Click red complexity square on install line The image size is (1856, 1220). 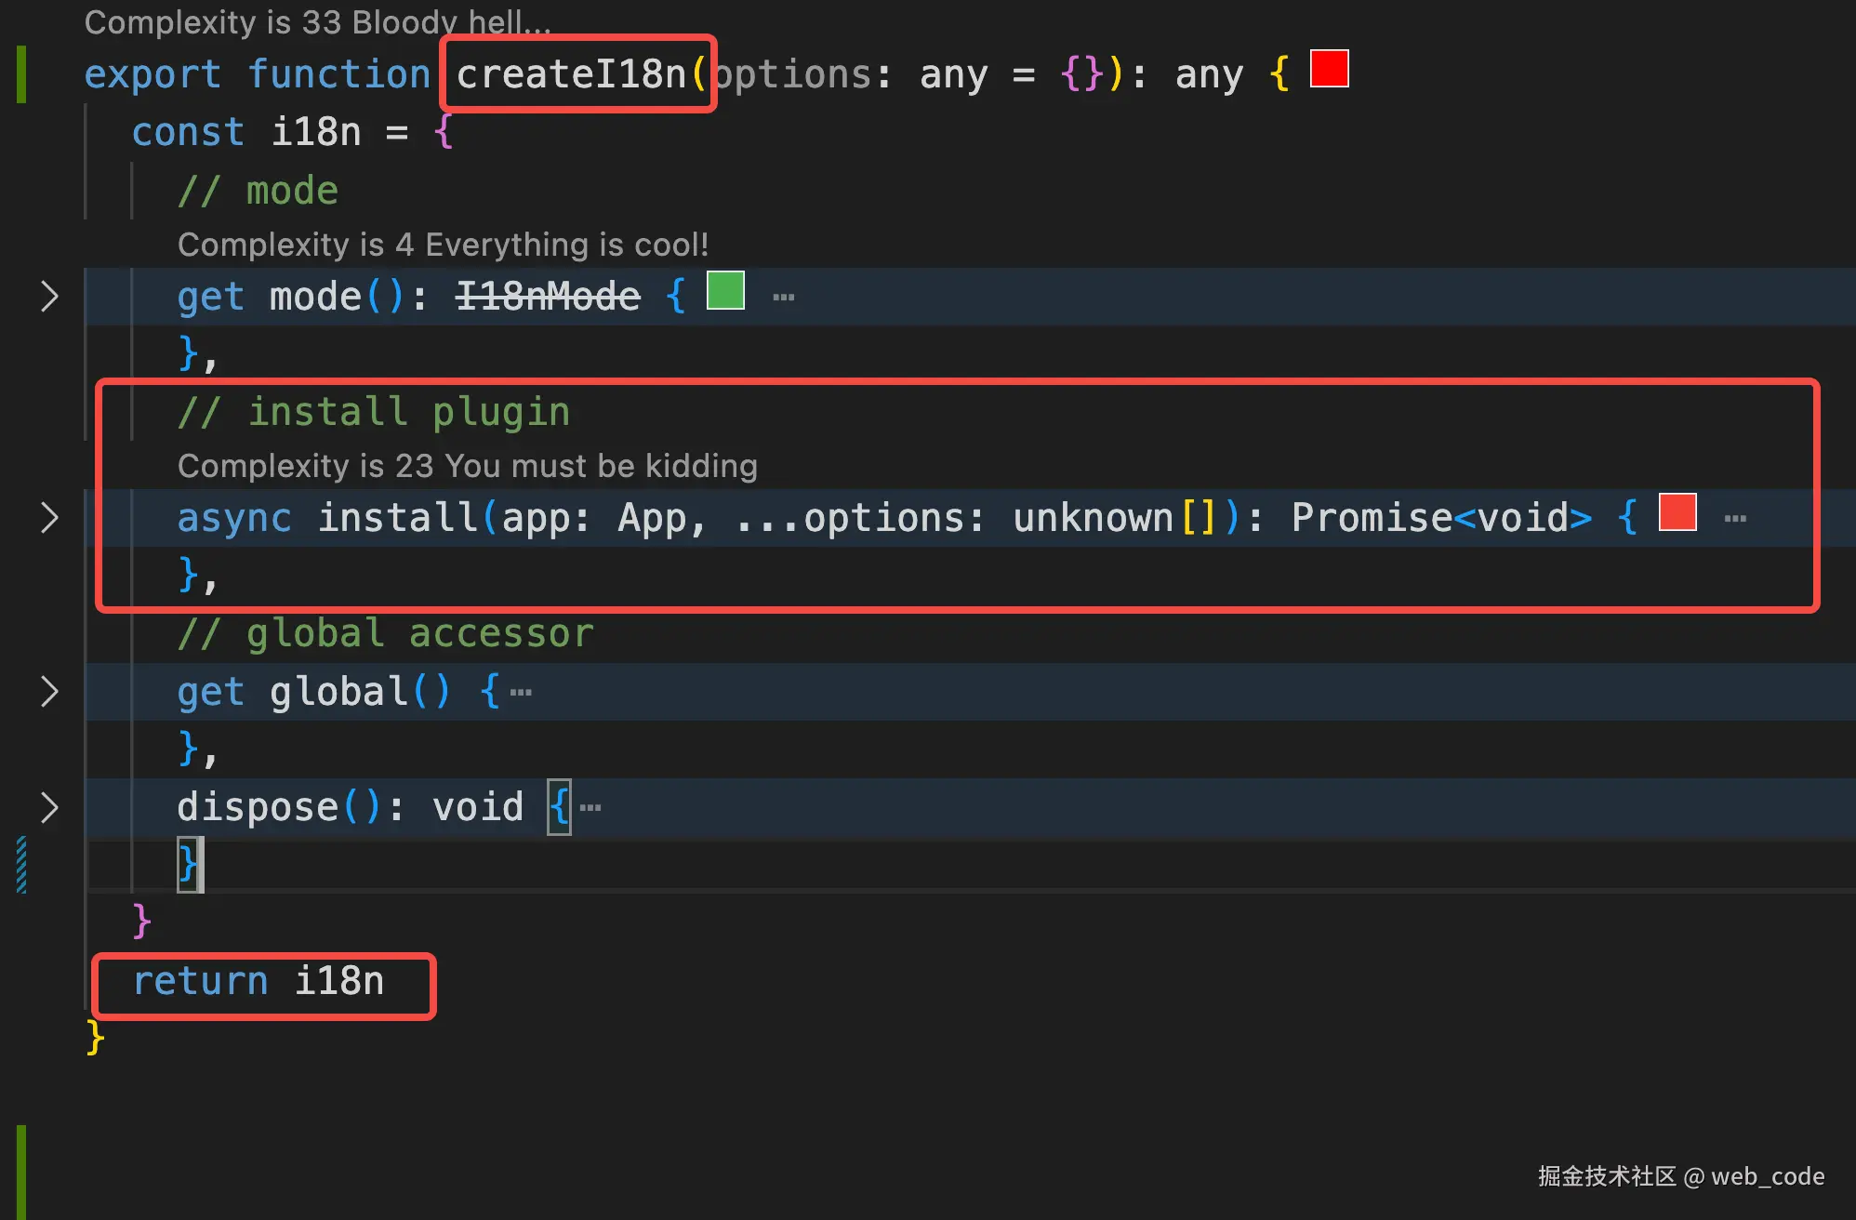(x=1677, y=512)
